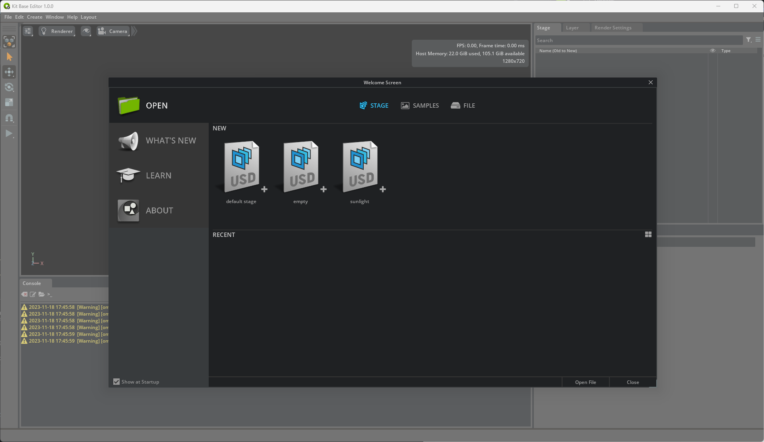764x442 pixels.
Task: Switch Recent list to grid view
Action: click(x=648, y=235)
